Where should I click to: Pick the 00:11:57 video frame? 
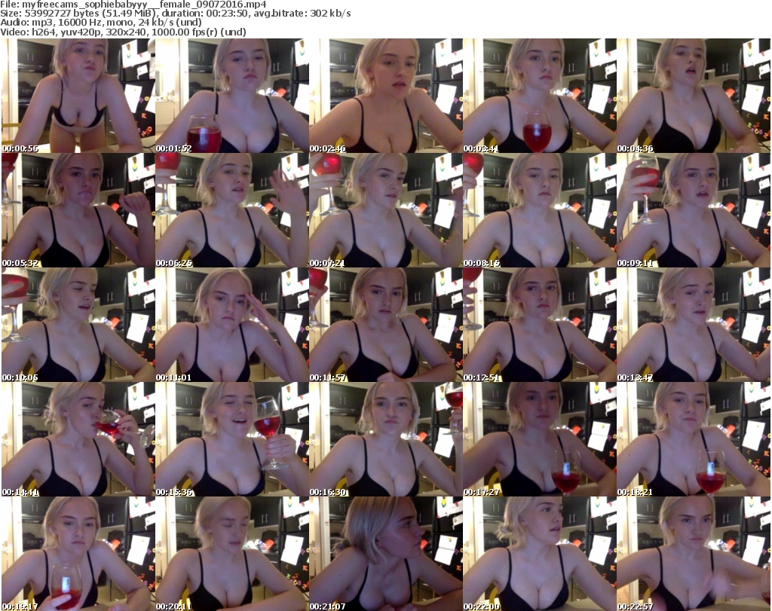tap(385, 325)
